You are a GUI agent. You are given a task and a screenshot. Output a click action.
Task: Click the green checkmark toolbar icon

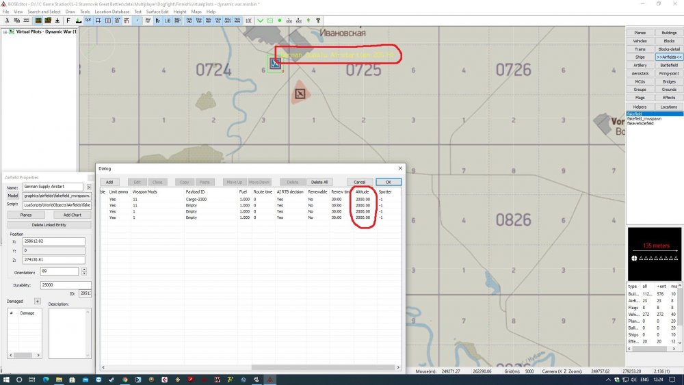click(x=261, y=21)
